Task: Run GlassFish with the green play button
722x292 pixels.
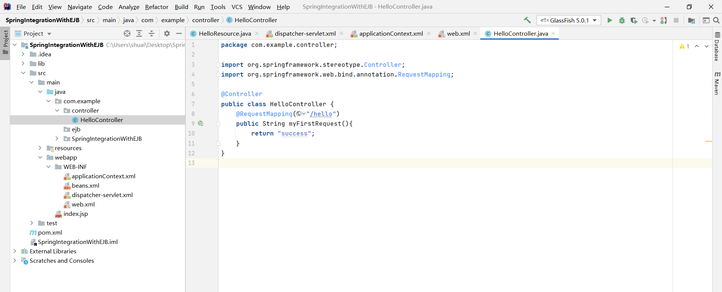Action: pos(610,20)
